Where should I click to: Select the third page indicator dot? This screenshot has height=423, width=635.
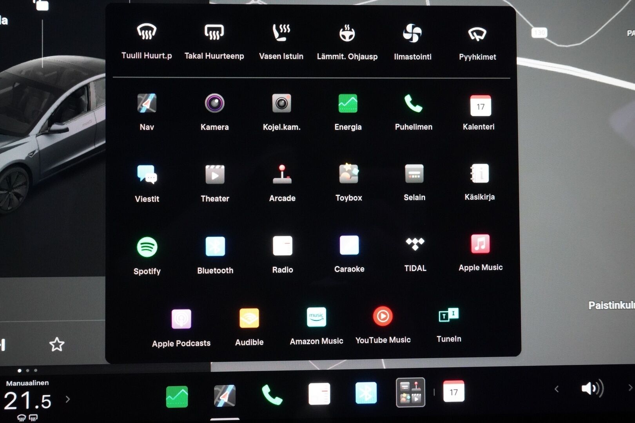(36, 371)
